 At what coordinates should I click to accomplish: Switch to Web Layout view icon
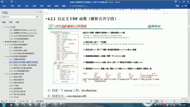162,101
